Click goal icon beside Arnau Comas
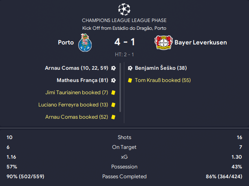Image resolution: width=249 pixels, height=186 pixels. point(113,68)
